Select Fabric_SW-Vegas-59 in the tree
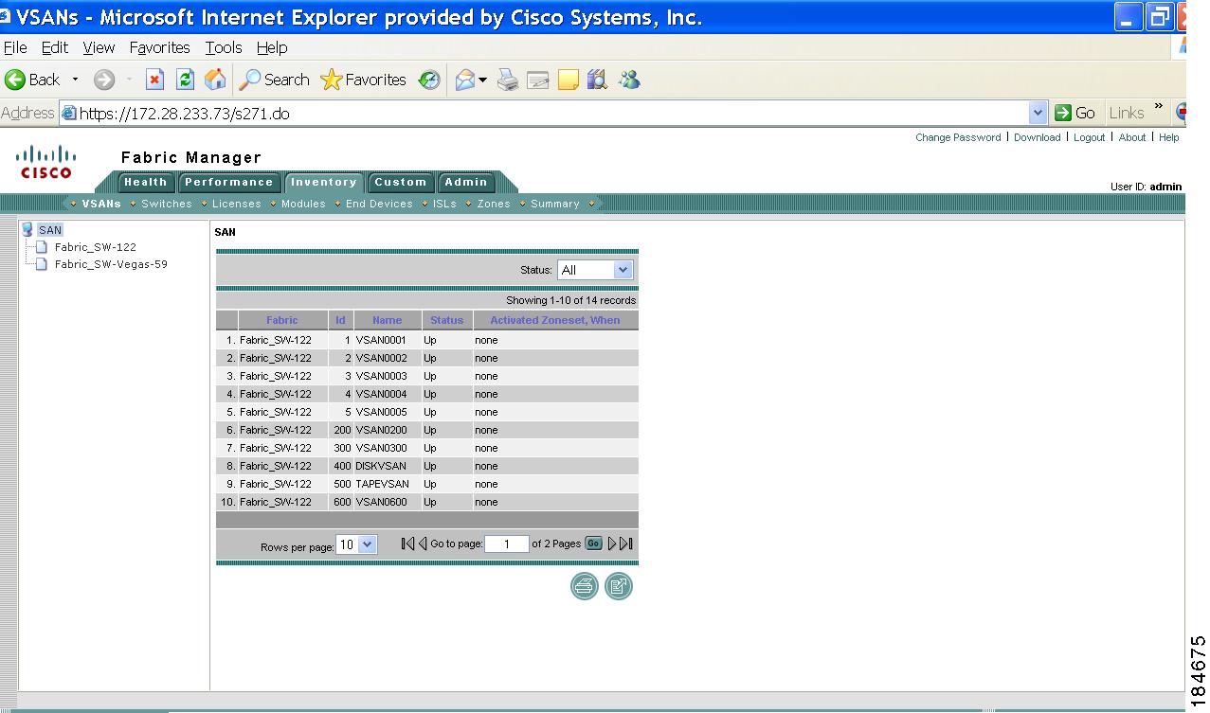1210x713 pixels. click(x=111, y=264)
